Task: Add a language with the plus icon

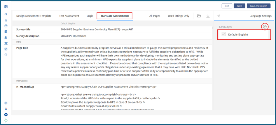Action: click(265, 27)
